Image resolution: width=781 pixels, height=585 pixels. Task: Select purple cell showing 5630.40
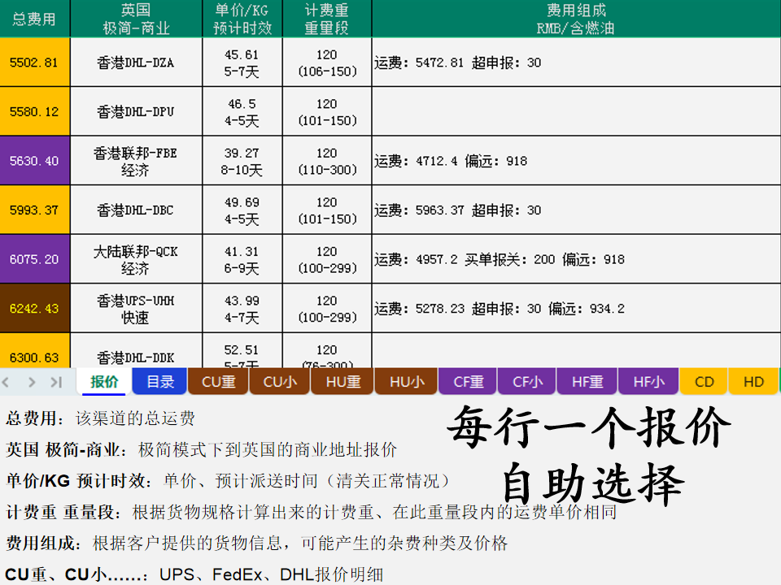(x=34, y=161)
